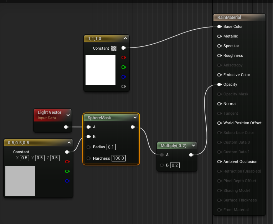The height and width of the screenshot is (224, 273).
Task: Click the Base Color input pin
Action: tap(220, 26)
